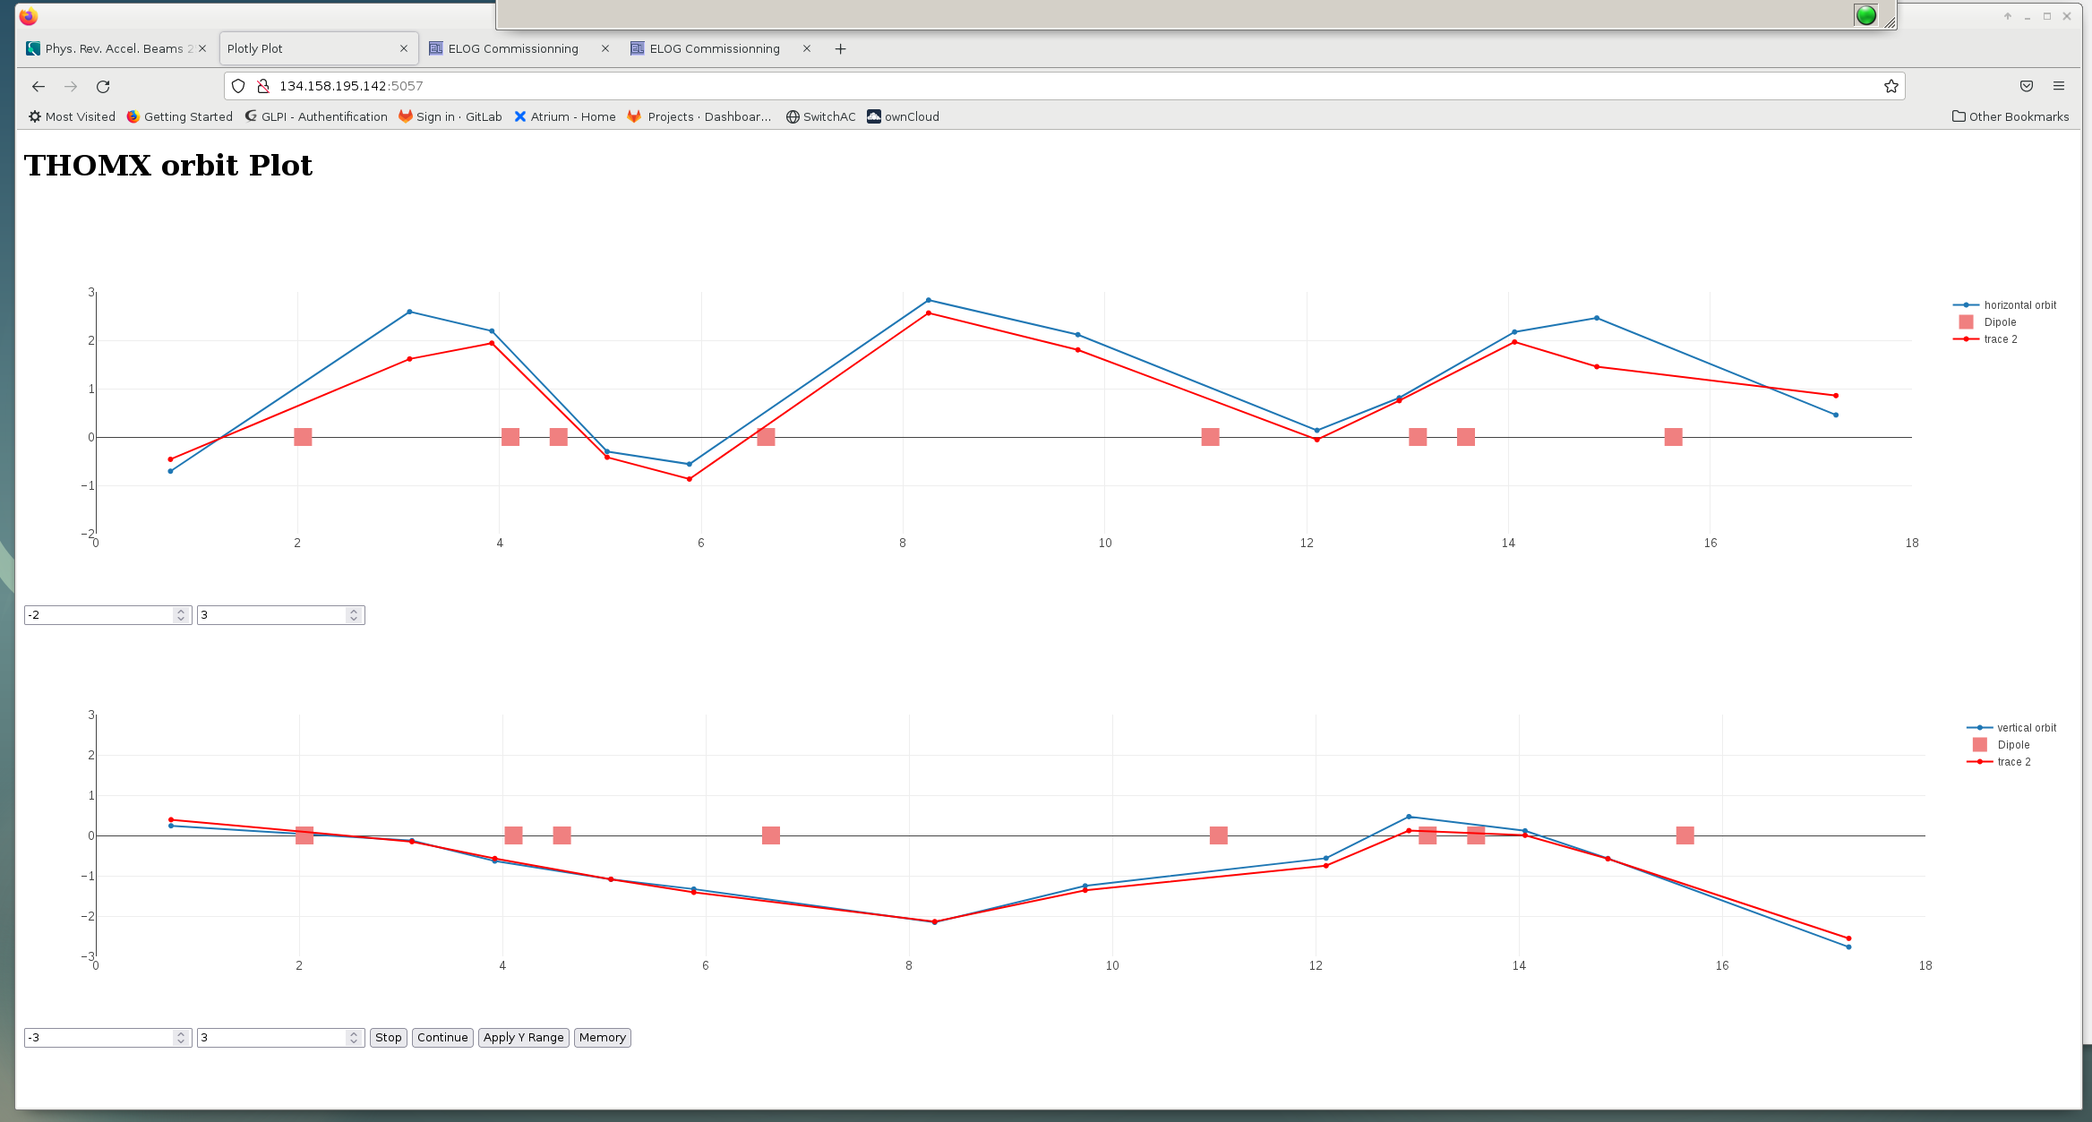Click the insecure connection lock icon
This screenshot has height=1122, width=2092.
263,86
